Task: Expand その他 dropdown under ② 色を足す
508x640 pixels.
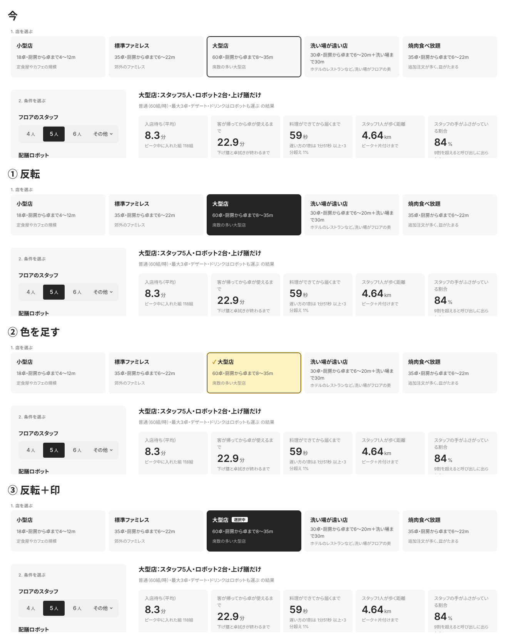Action: [103, 450]
